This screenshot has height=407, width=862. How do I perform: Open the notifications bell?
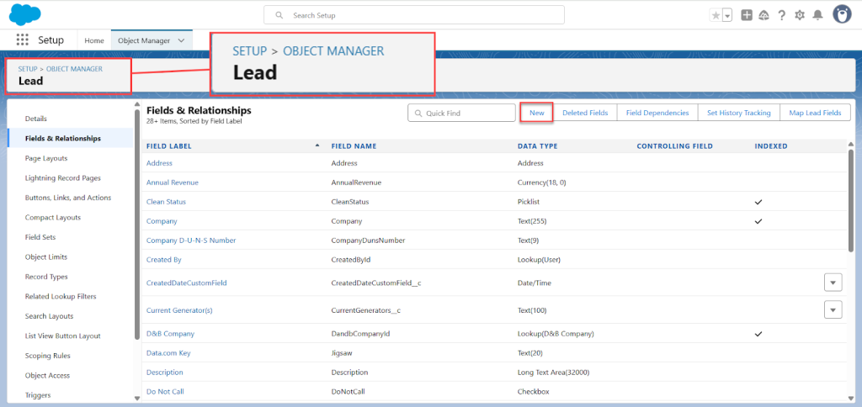817,15
